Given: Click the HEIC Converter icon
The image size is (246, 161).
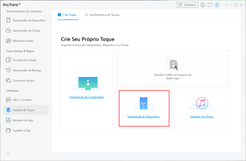Looking at the screenshot, I should (x=8, y=100).
